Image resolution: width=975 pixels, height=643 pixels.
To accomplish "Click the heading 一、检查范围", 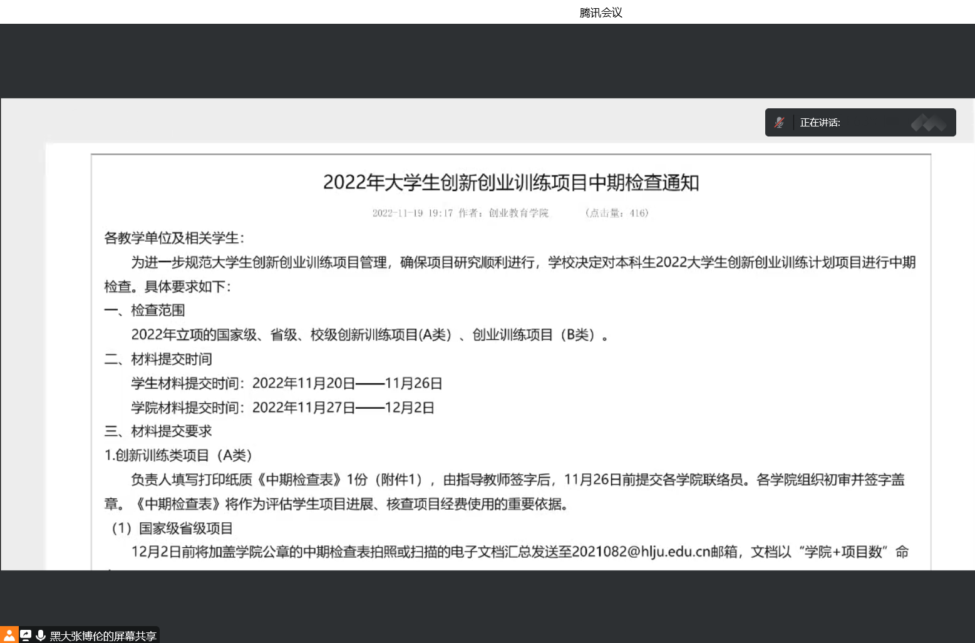I will coord(145,311).
